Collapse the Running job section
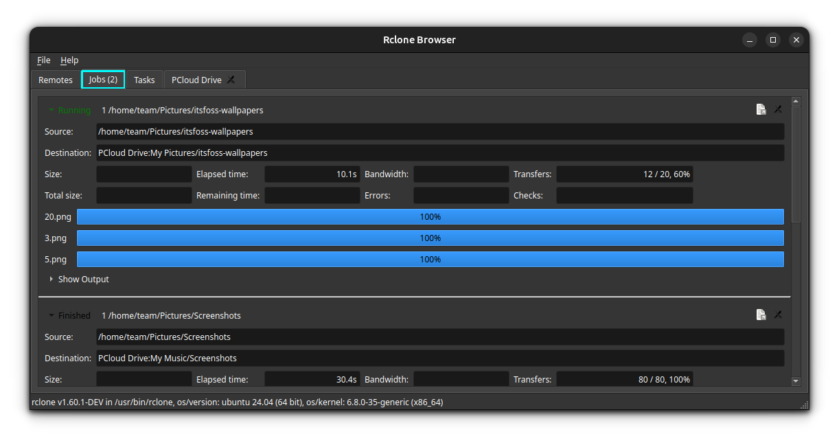 click(x=51, y=110)
